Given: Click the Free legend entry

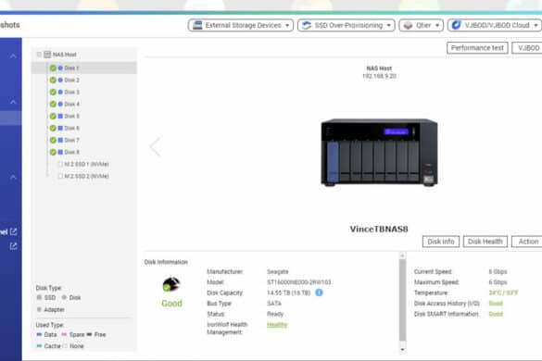Looking at the screenshot, I should [x=96, y=334].
